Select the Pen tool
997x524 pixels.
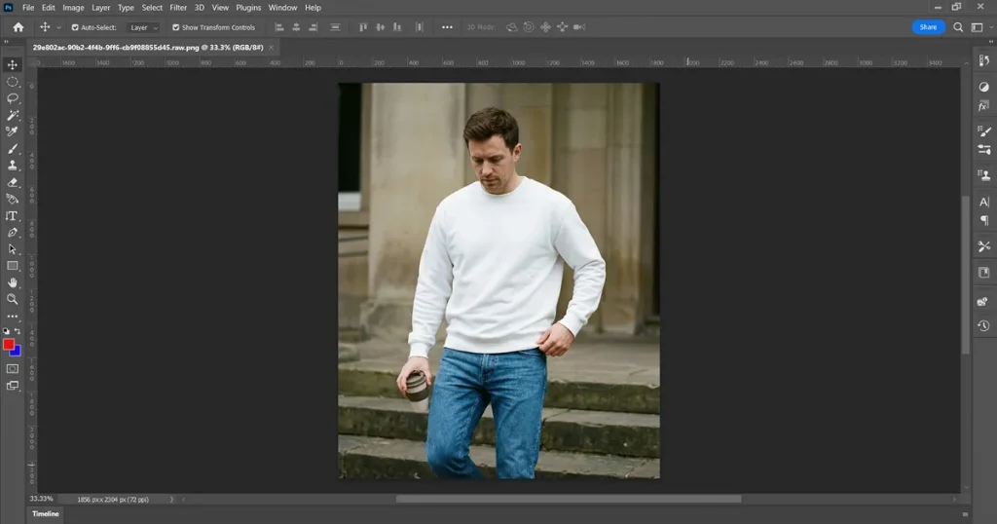click(12, 233)
